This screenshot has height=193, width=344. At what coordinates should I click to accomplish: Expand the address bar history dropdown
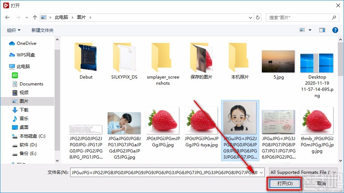click(x=250, y=18)
